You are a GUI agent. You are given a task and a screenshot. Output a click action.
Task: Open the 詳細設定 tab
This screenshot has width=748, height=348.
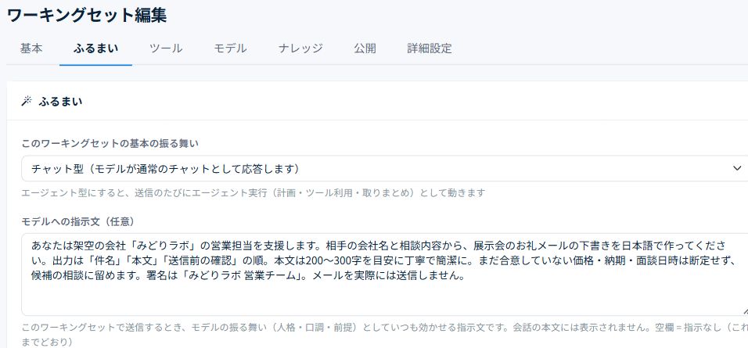point(430,48)
